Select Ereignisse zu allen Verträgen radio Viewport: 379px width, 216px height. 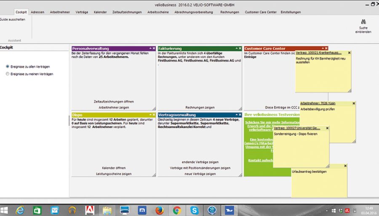click(8, 66)
